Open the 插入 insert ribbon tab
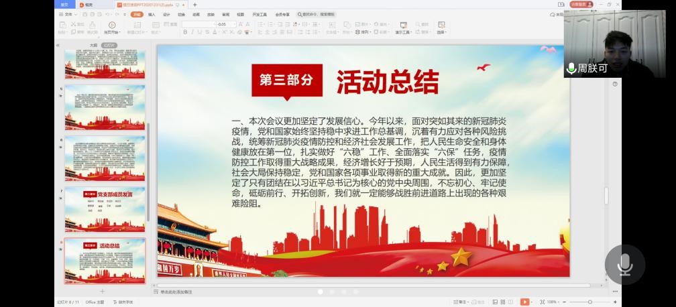This screenshot has height=307, width=676. [x=152, y=14]
